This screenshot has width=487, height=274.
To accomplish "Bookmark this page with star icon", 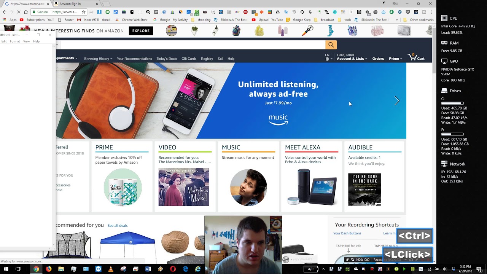I will pyautogui.click(x=84, y=12).
